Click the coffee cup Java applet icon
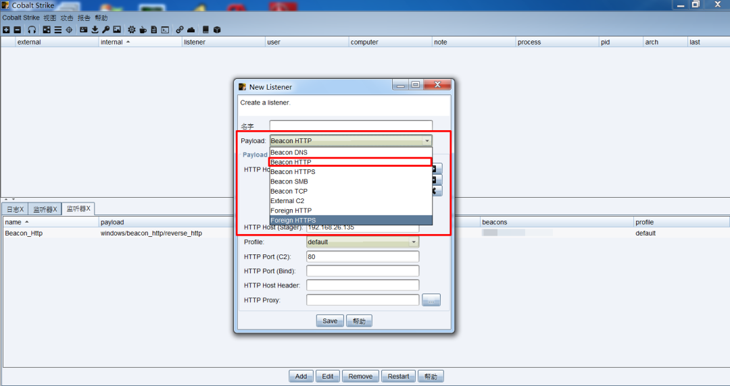This screenshot has height=386, width=730. click(x=143, y=30)
